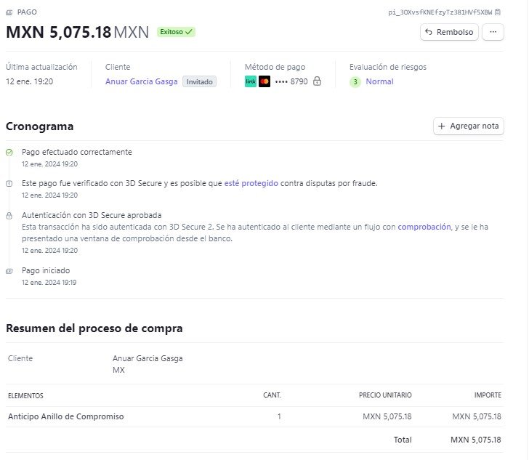Click the risk score 3 badge
This screenshot has width=529, height=460.
tap(355, 81)
